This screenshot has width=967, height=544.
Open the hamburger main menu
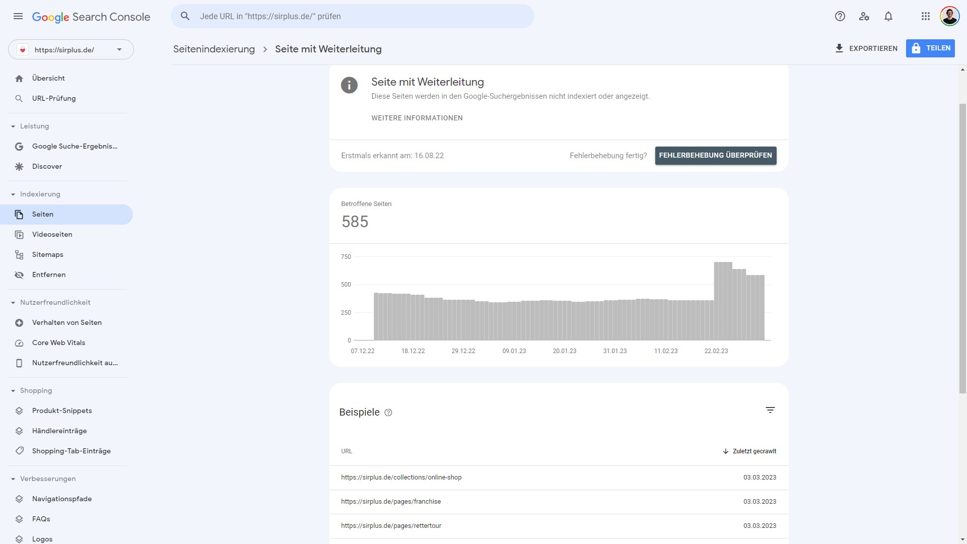click(18, 16)
